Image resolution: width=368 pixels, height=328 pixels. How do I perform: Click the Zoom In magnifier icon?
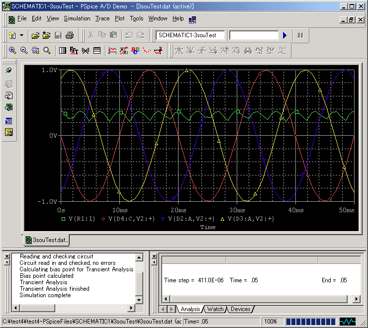12,50
